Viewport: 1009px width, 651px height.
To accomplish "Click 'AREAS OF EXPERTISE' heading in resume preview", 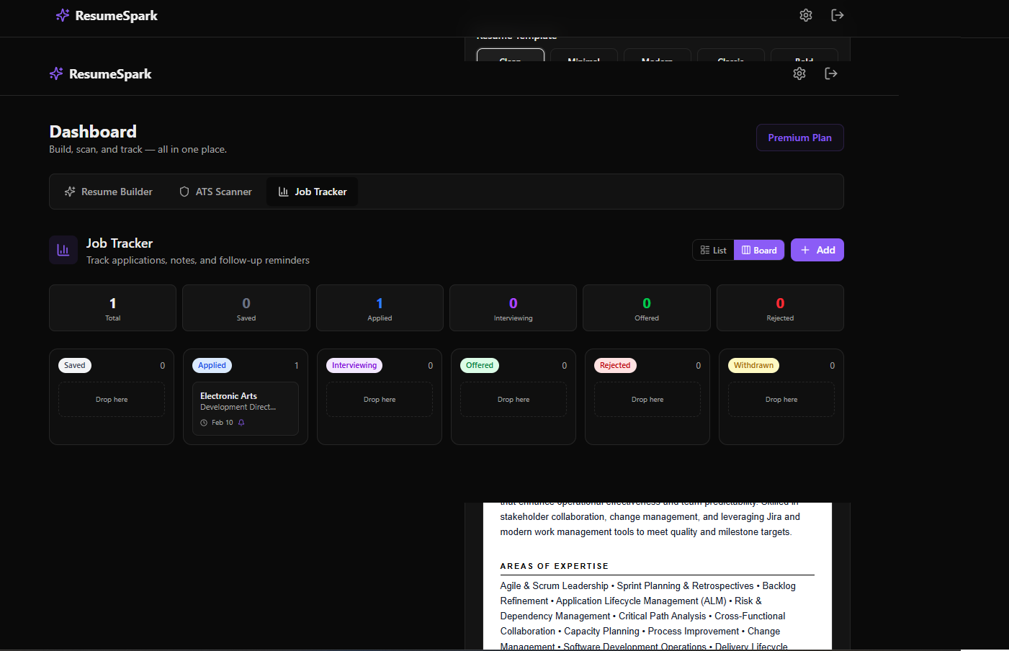I will tap(555, 566).
